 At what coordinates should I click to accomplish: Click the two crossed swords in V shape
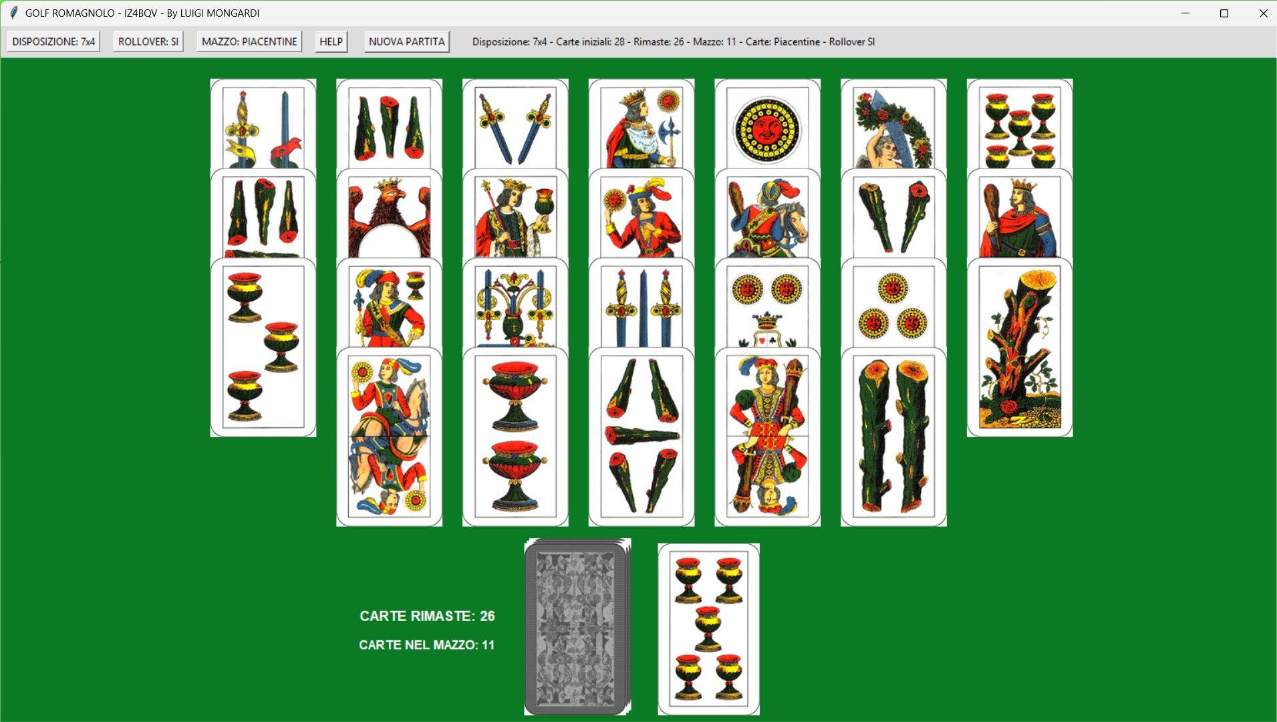pos(515,124)
